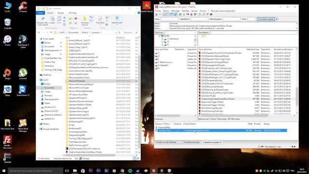Open Site local path dropdown
Screen dimensions: 309x174
click(x=195, y=32)
